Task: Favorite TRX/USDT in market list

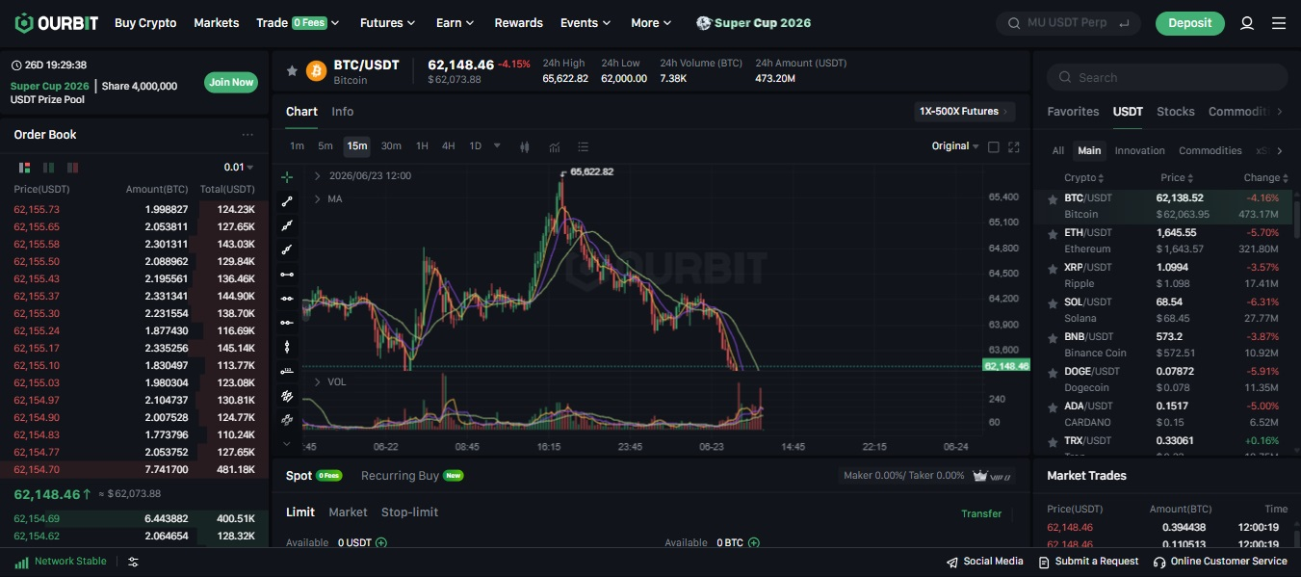Action: pyautogui.click(x=1053, y=441)
